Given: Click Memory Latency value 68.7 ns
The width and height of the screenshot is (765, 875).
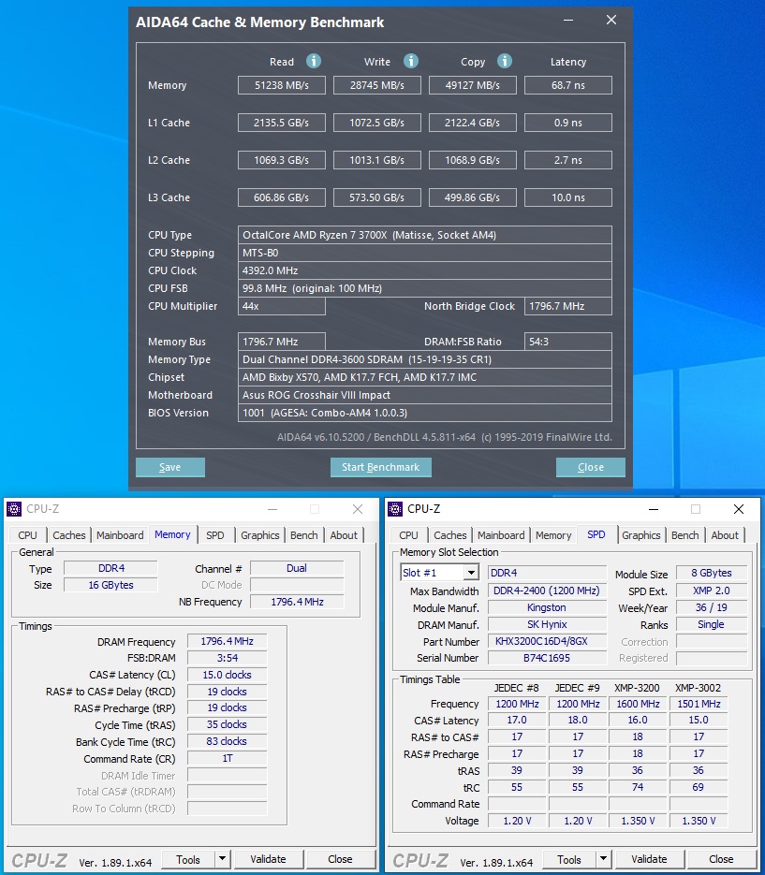Looking at the screenshot, I should 567,85.
